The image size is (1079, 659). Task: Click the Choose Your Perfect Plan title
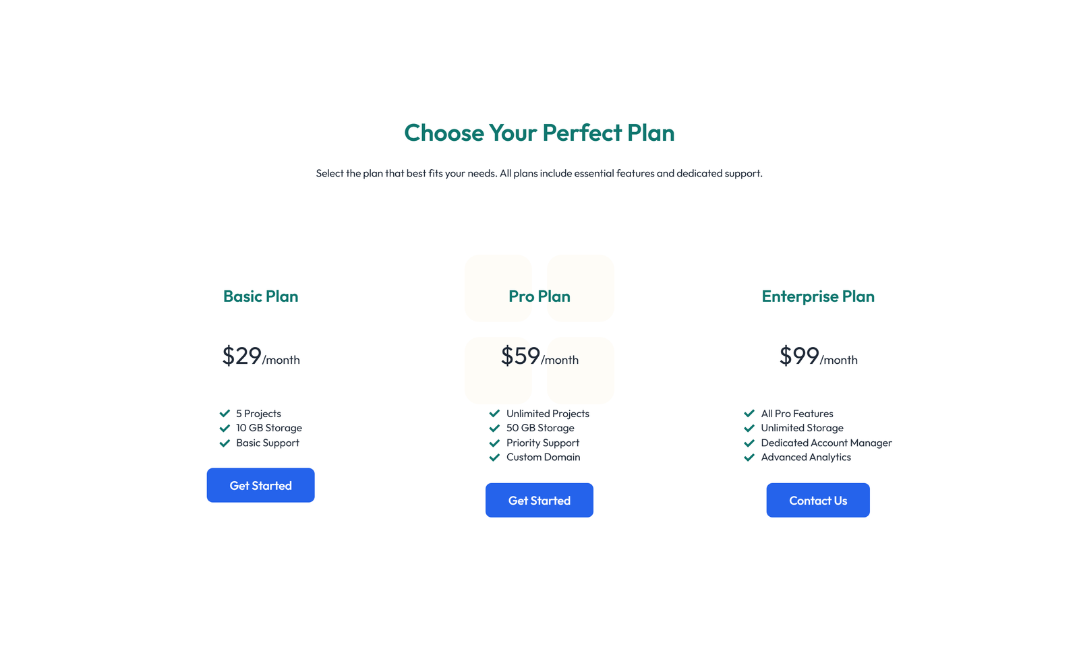(539, 133)
